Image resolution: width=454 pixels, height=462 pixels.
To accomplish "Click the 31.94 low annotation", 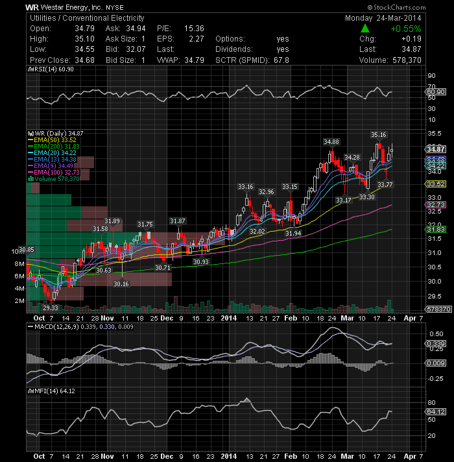I will [x=293, y=234].
